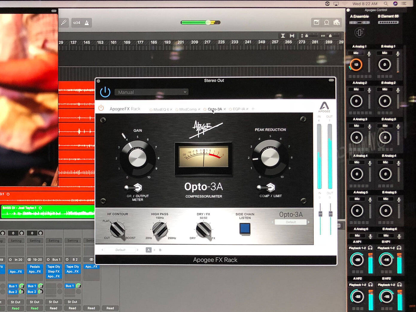Enable the Side Chain Listen blue button
This screenshot has height=312, width=416.
pyautogui.click(x=245, y=229)
